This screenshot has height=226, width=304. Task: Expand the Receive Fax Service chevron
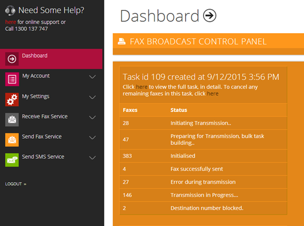92,118
